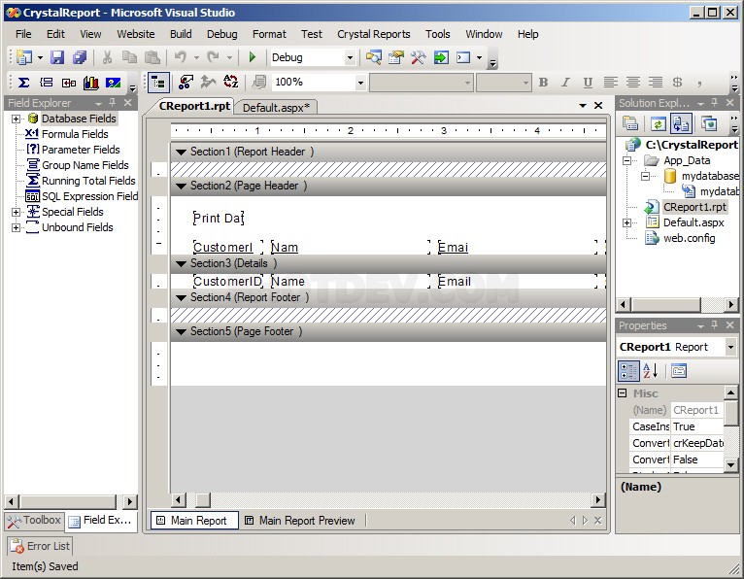Screen dimensions: 744x579
Task: Click the Copy icon in toolbar
Action: tap(129, 57)
